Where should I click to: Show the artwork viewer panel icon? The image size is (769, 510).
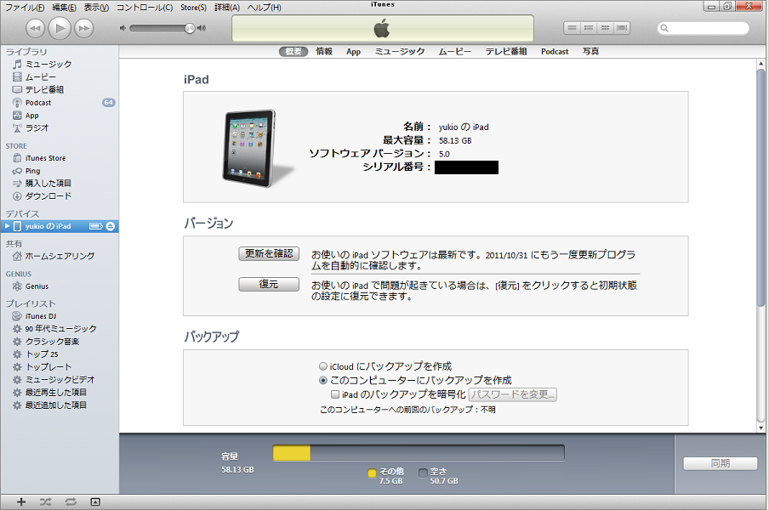tap(94, 501)
